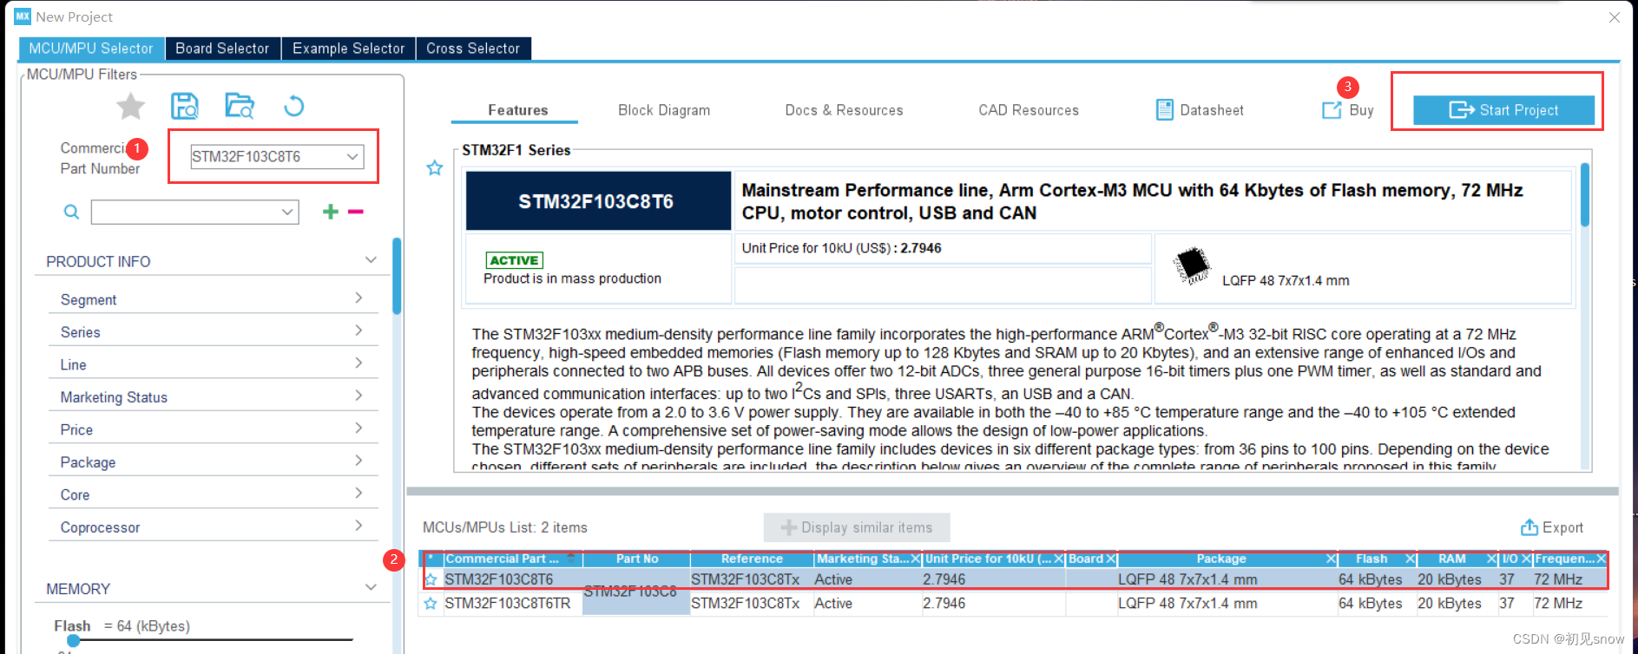1638x654 pixels.
Task: Sort by the Part No column header
Action: tap(637, 559)
